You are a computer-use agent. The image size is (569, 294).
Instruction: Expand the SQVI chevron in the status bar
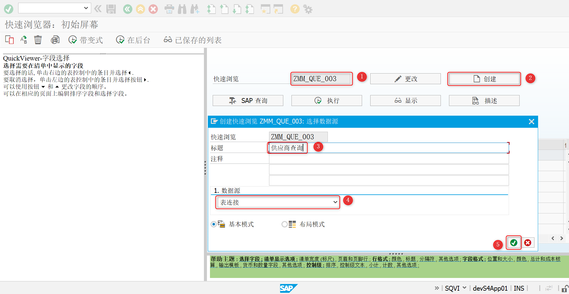(x=464, y=288)
